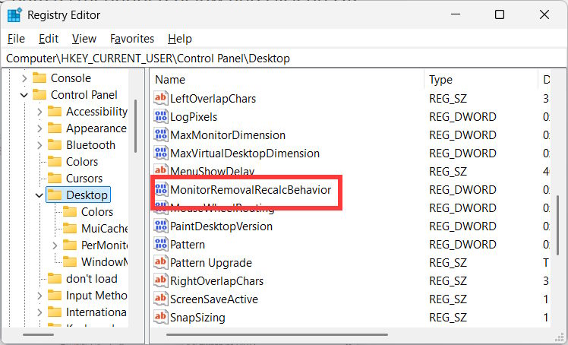568x345 pixels.
Task: Click the values pane horizontal scrollbar
Action: (x=277, y=335)
